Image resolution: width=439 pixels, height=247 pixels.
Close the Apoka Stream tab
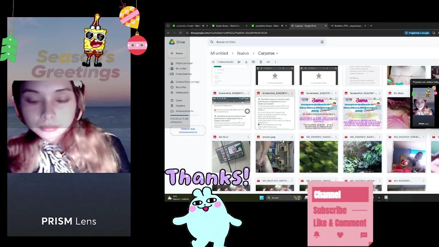[x=246, y=26]
